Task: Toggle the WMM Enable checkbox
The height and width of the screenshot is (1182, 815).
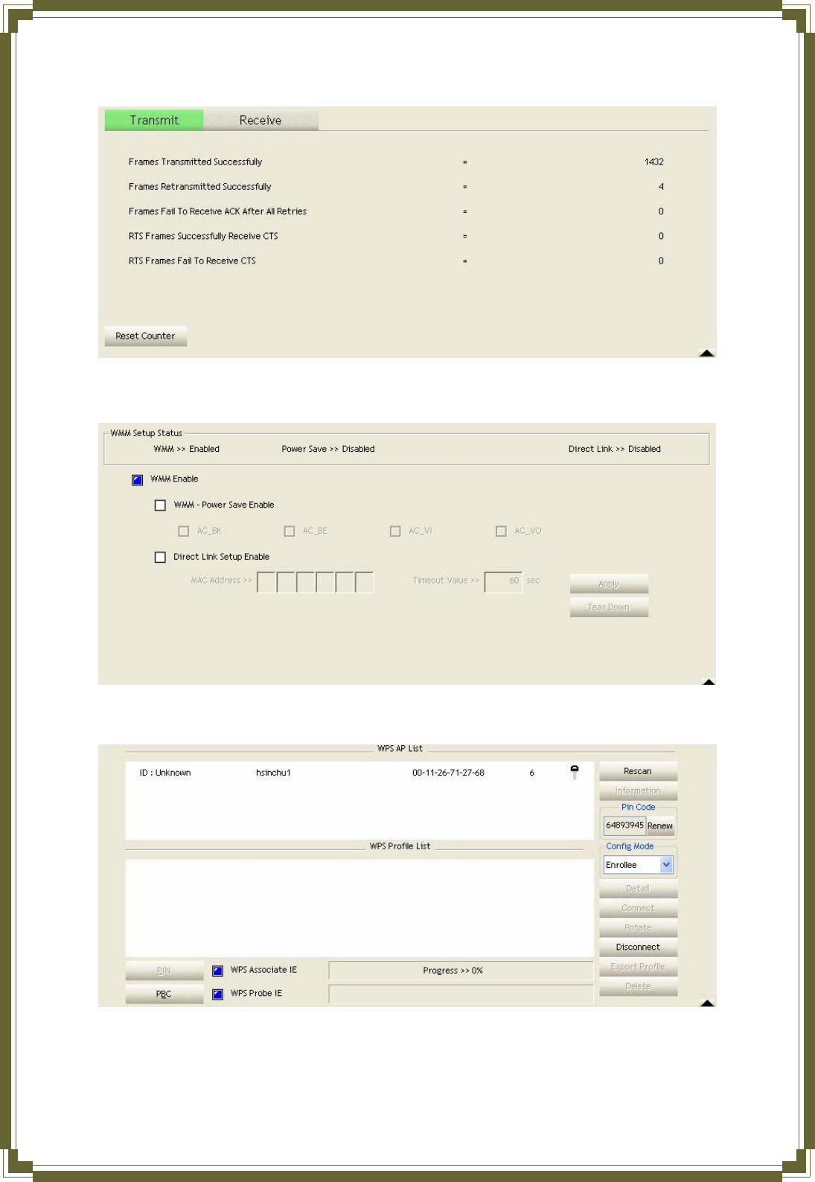Action: coord(138,479)
